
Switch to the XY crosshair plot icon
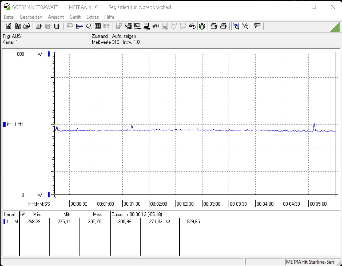(88, 26)
